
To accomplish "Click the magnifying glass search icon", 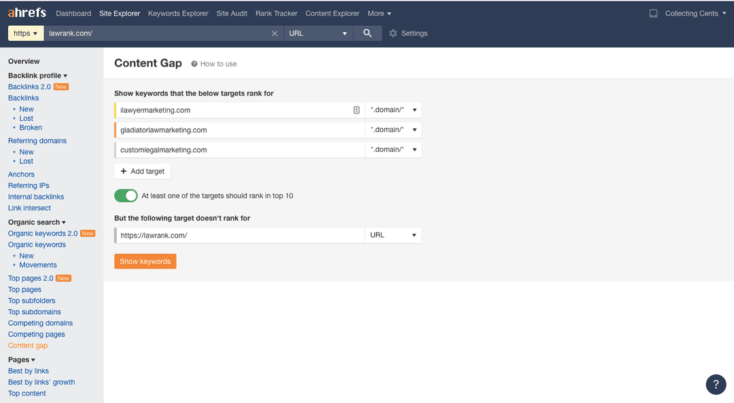I will (x=367, y=33).
